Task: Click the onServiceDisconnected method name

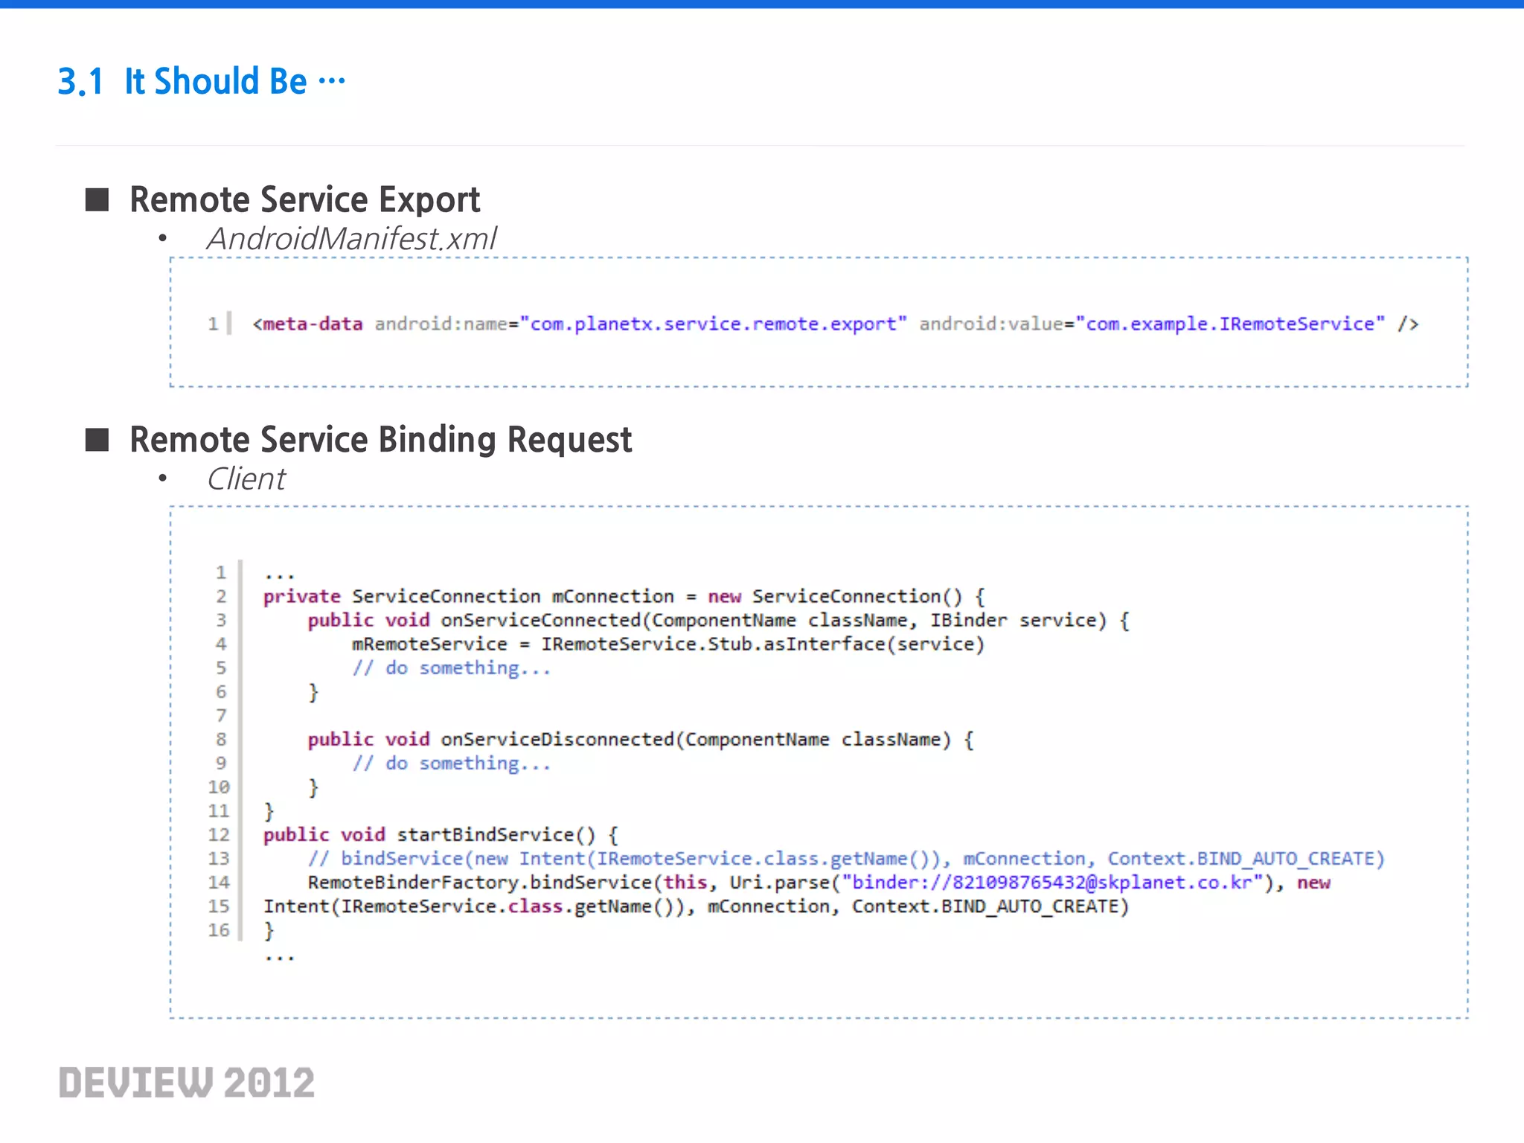Action: [x=557, y=740]
